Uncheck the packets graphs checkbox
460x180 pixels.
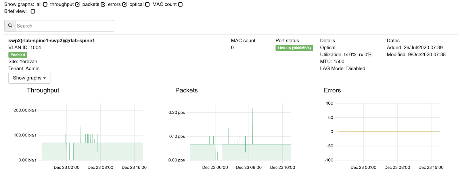[x=103, y=4]
